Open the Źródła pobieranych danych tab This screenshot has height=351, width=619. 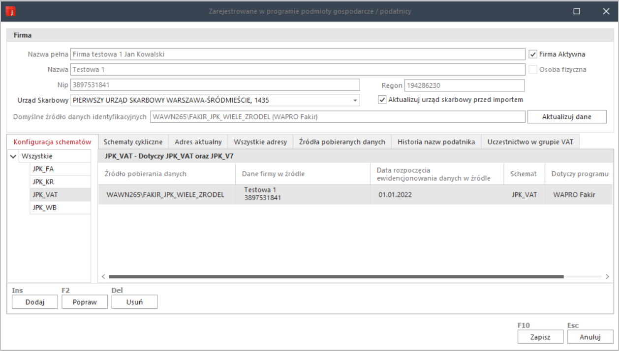(x=342, y=142)
